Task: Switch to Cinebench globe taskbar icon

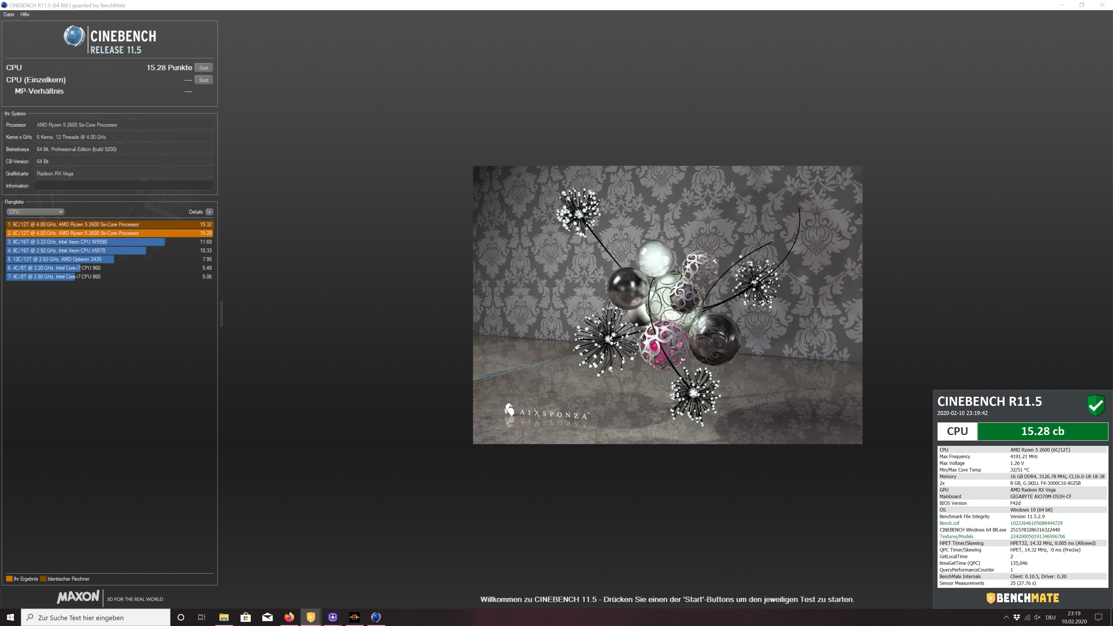Action: click(376, 617)
